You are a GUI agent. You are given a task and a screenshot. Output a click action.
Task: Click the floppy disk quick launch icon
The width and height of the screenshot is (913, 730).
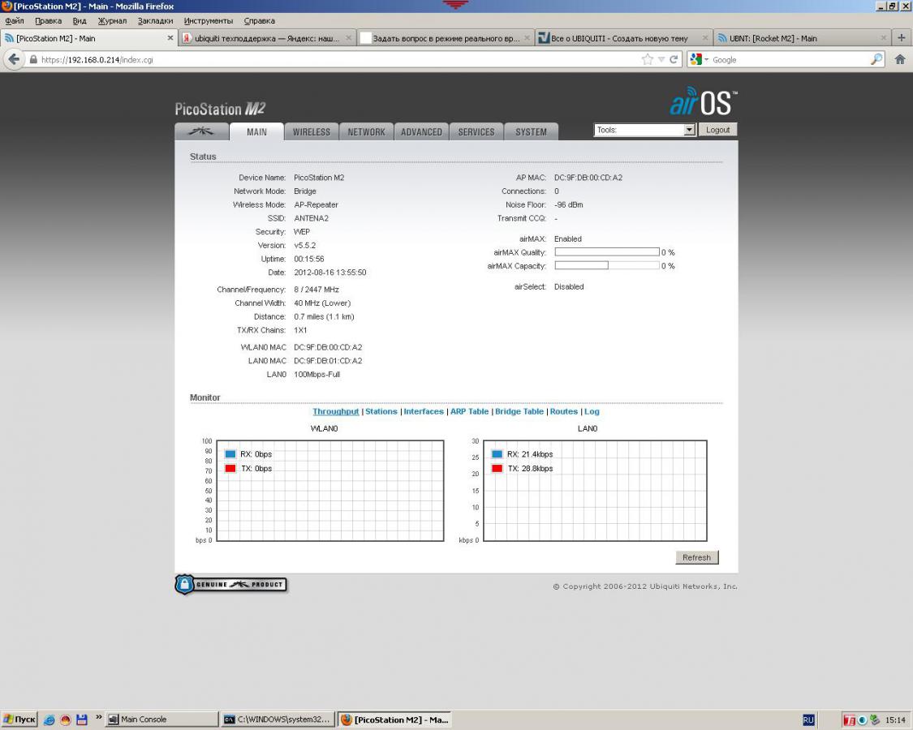point(81,720)
